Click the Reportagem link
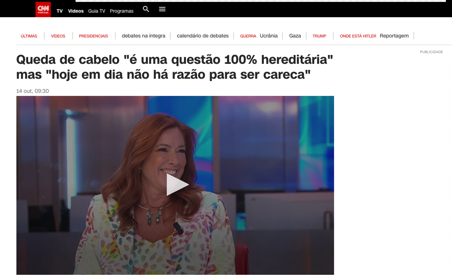The image size is (452, 279). [394, 36]
